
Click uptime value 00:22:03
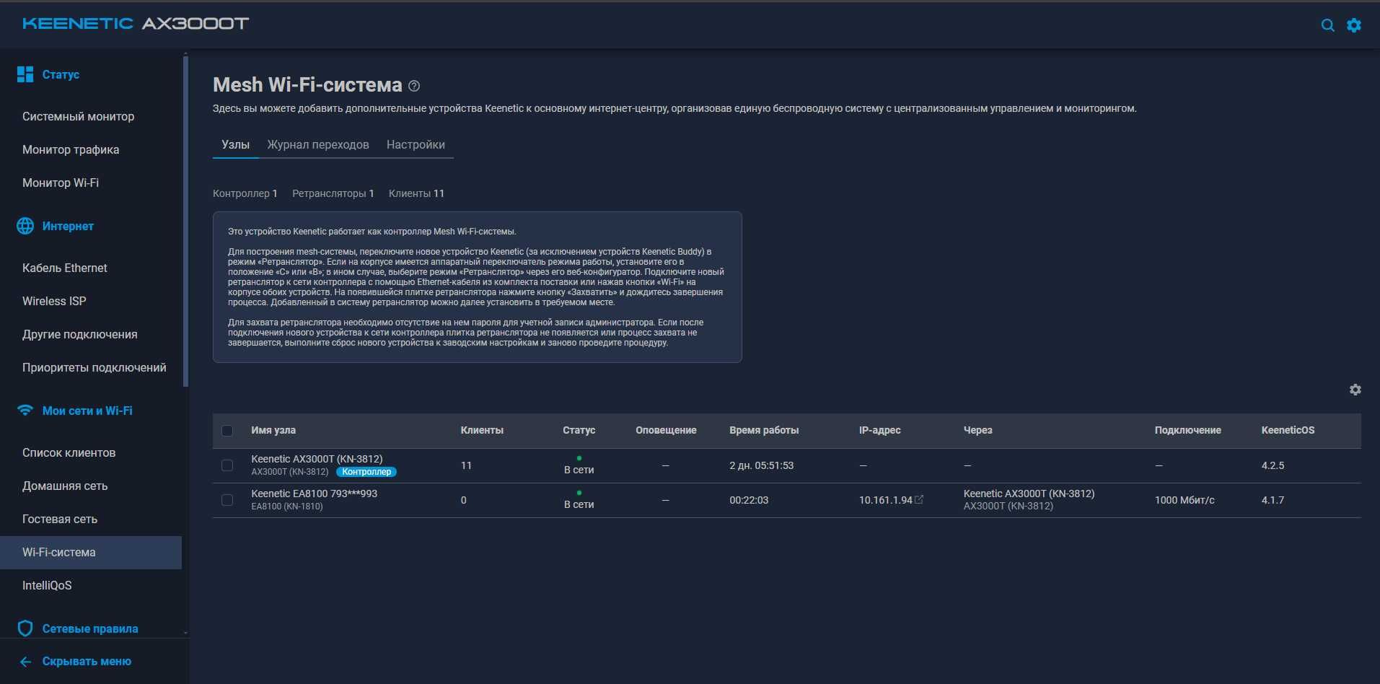click(749, 500)
